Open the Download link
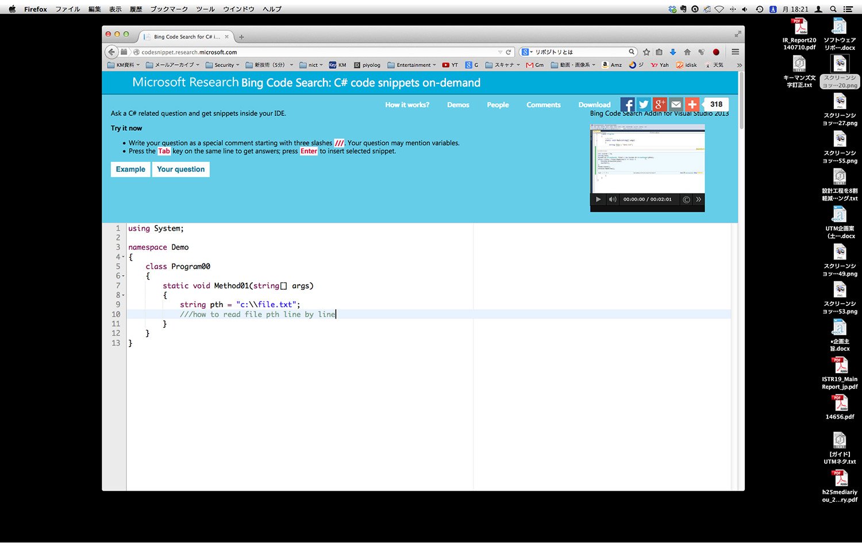This screenshot has width=862, height=547. [594, 105]
